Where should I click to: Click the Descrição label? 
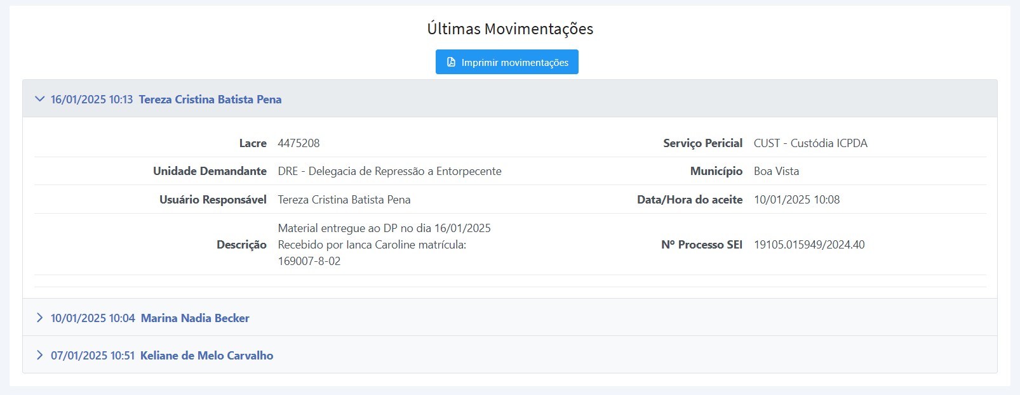click(241, 245)
